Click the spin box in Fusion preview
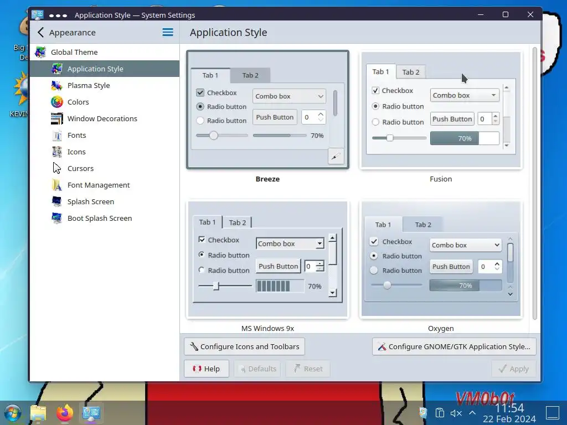The image size is (567, 425). click(488, 119)
